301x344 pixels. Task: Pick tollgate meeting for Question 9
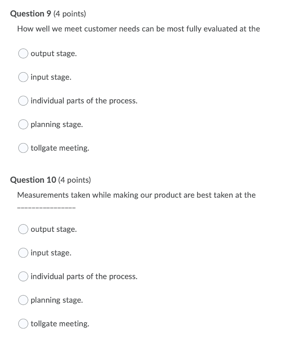23,148
